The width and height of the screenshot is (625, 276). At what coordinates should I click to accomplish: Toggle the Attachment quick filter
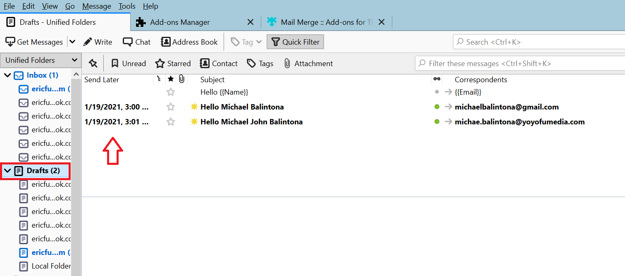tap(308, 63)
